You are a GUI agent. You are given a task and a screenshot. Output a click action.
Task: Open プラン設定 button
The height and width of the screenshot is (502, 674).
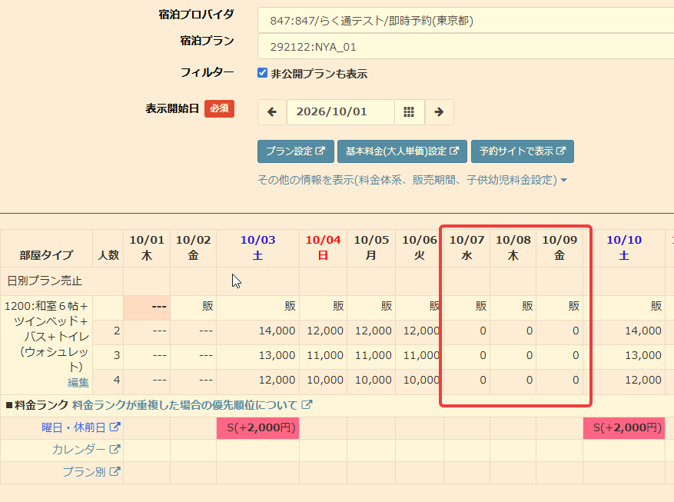tap(295, 151)
